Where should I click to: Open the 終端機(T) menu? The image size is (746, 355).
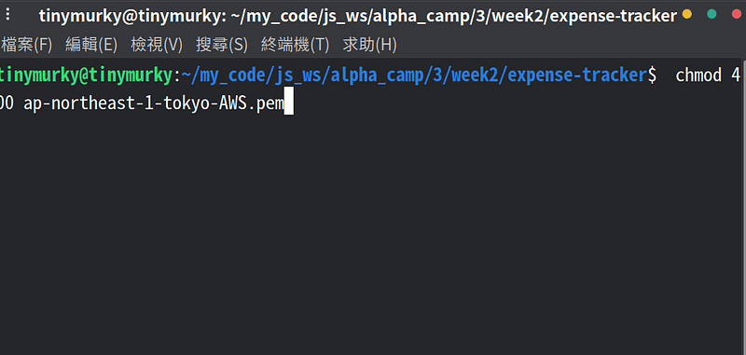pos(295,45)
